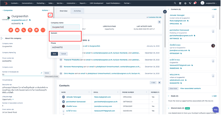Open the settings gear in top bar
The height and width of the screenshot is (119, 221).
(185, 3)
